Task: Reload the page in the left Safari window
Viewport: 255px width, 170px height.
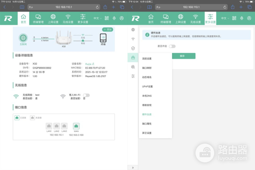Action: coord(97,7)
